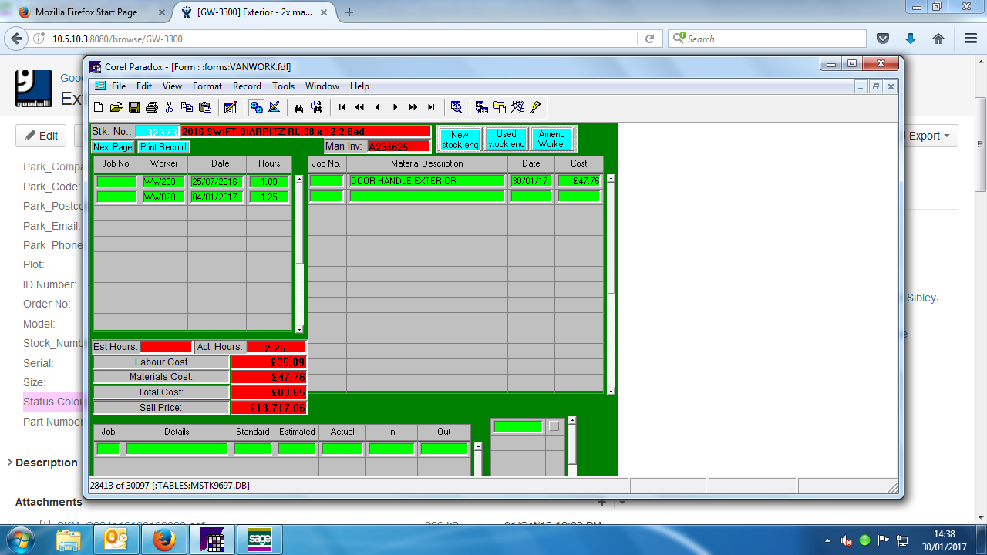The image size is (987, 555).
Task: Click the Stk. No. field
Action: [x=157, y=132]
